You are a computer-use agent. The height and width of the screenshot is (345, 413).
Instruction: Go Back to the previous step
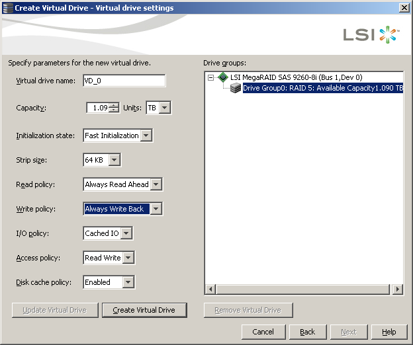pyautogui.click(x=308, y=332)
